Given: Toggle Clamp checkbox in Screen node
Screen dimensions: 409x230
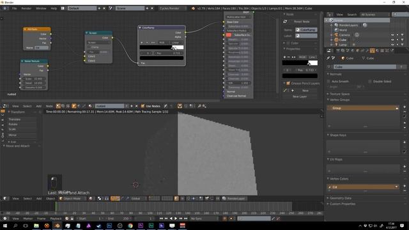Looking at the screenshot, I should (89, 47).
